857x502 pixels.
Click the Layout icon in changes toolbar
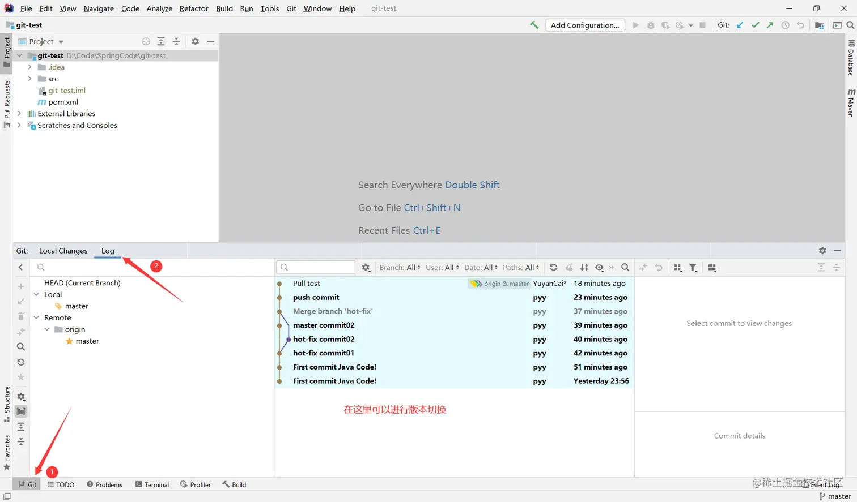[712, 268]
